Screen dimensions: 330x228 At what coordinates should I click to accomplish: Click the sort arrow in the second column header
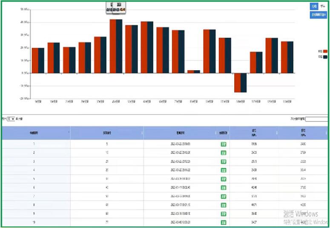click(142, 133)
